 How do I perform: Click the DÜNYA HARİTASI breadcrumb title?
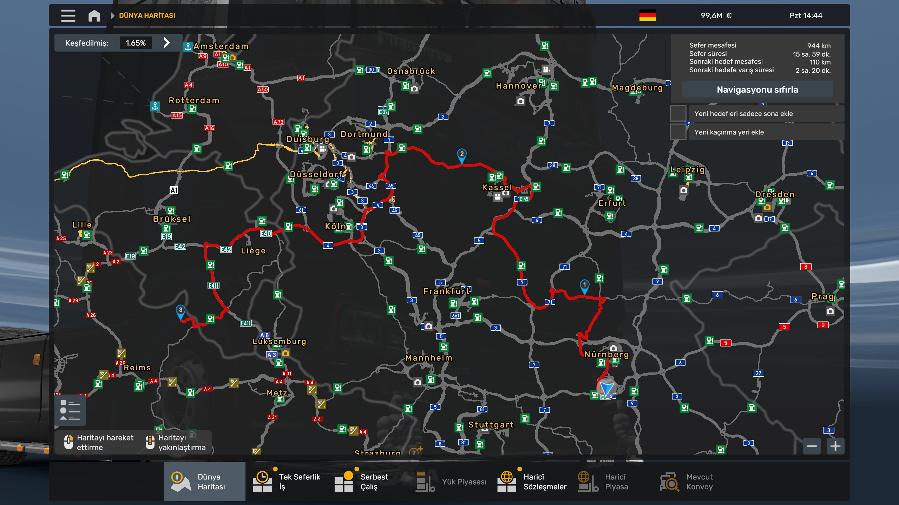tap(147, 15)
